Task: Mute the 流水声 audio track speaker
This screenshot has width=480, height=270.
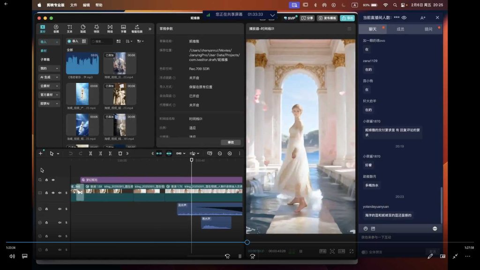Action: 60,209
